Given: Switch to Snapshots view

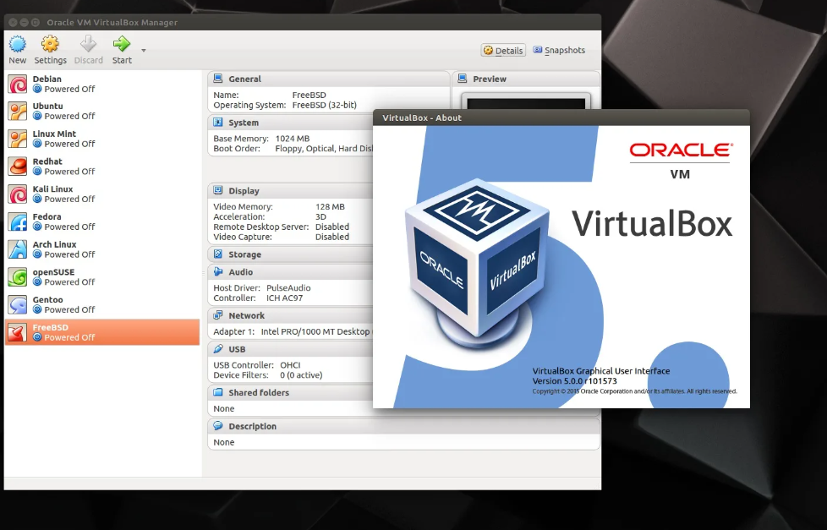Looking at the screenshot, I should (x=559, y=50).
